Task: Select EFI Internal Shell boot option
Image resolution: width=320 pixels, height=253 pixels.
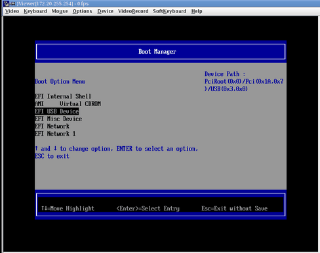Action: [63, 96]
